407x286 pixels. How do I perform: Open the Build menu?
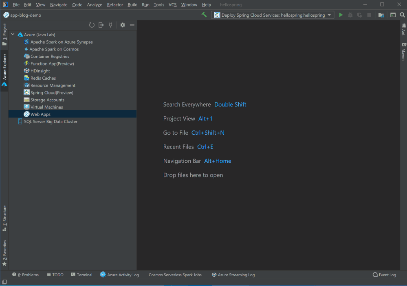click(132, 4)
